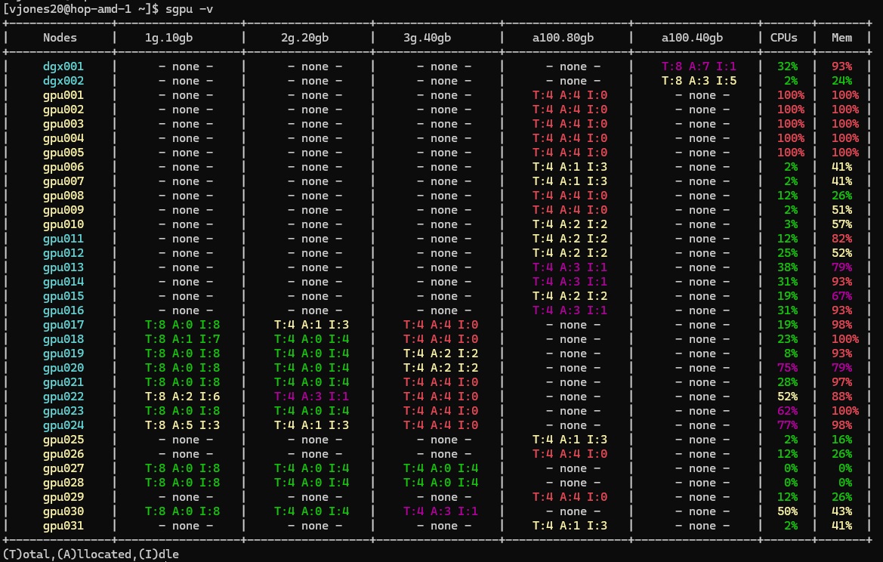Select gpu020's 75% CPU value
The height and width of the screenshot is (562, 883).
[787, 369]
